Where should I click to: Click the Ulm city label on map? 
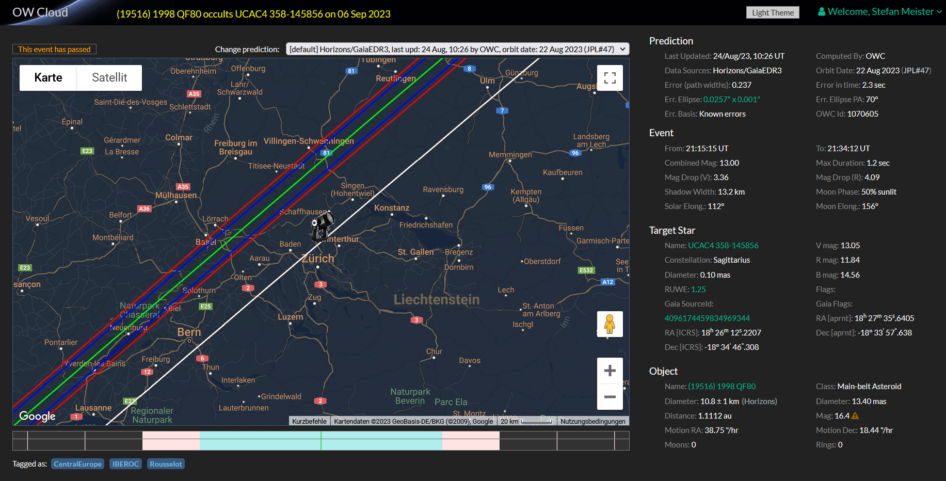pos(487,81)
